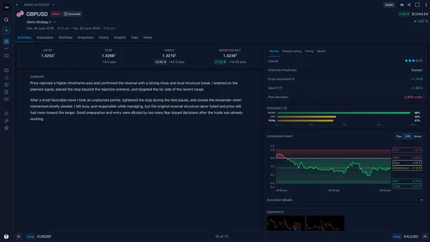Click the green Entry efficiency bar
Viewport: 430px width, 242px height.
pyautogui.click(x=343, y=113)
